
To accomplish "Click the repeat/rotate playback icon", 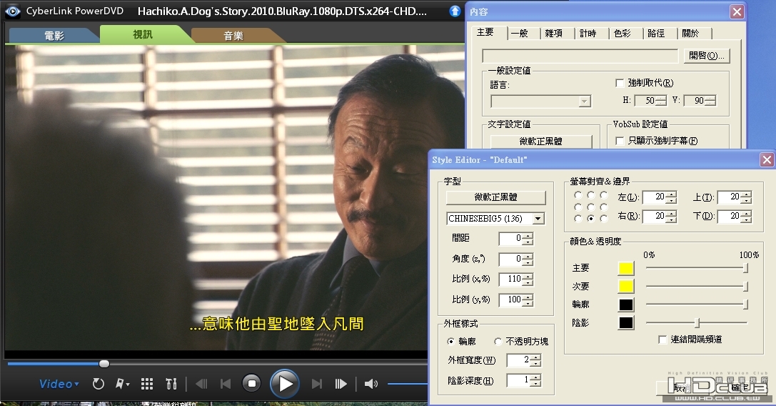I will click(99, 384).
